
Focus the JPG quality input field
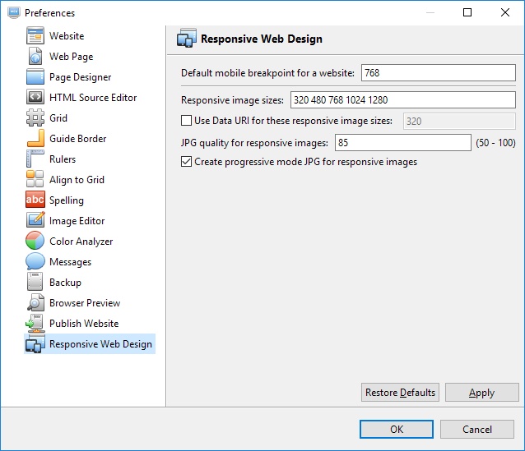click(x=403, y=143)
